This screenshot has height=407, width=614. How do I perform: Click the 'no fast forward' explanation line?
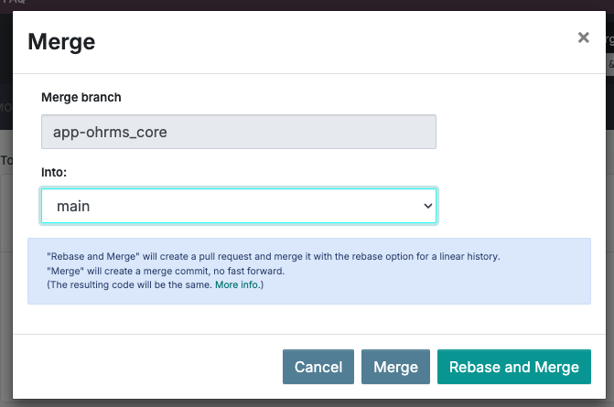(183, 272)
